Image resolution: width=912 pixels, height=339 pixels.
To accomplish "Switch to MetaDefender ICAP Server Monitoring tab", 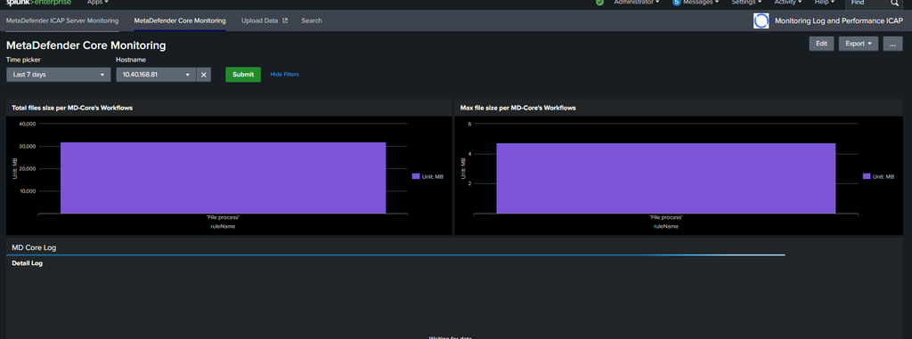I will point(62,20).
